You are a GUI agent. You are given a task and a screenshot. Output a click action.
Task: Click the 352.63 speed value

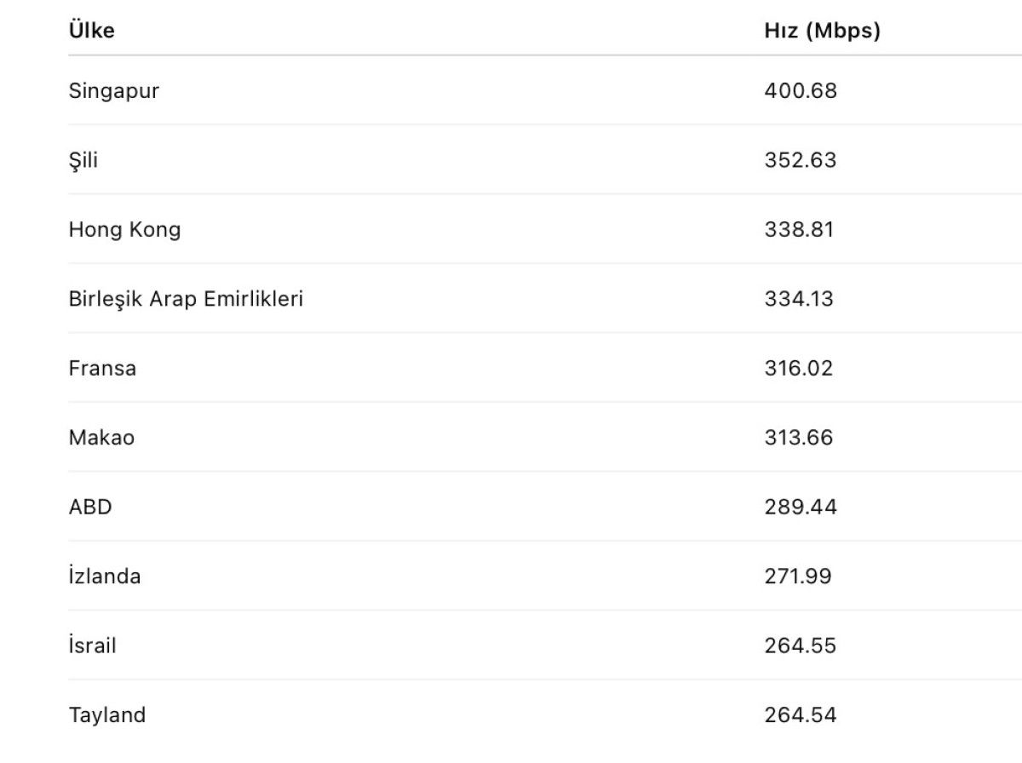(x=801, y=161)
